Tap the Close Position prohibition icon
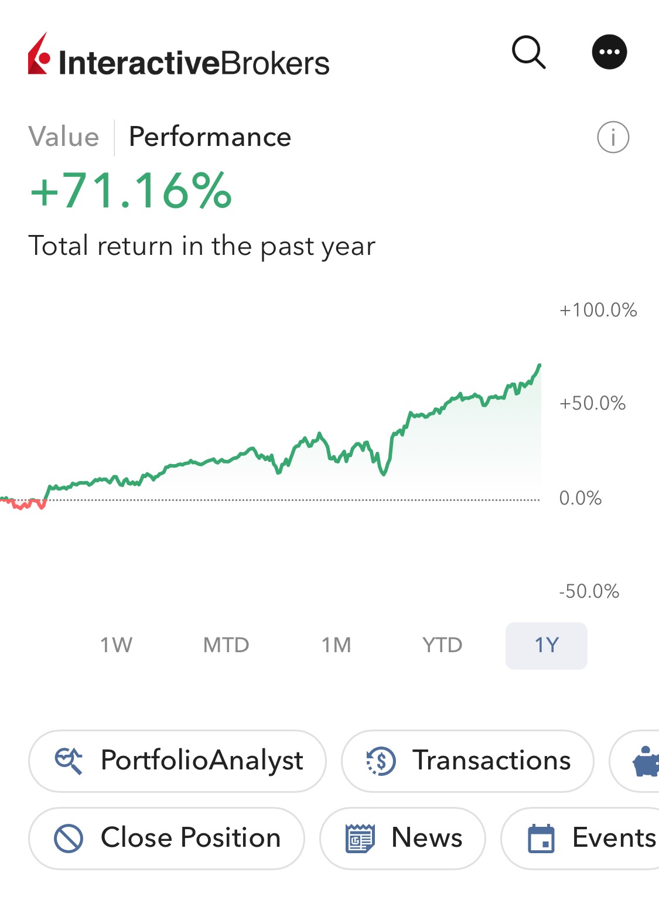 [69, 838]
